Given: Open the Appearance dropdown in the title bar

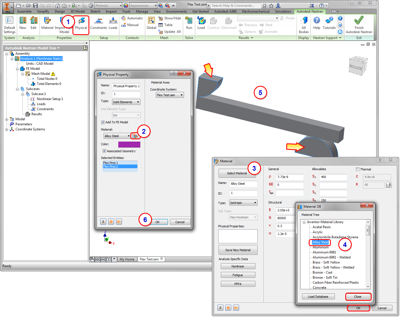Looking at the screenshot, I should click(x=143, y=6).
